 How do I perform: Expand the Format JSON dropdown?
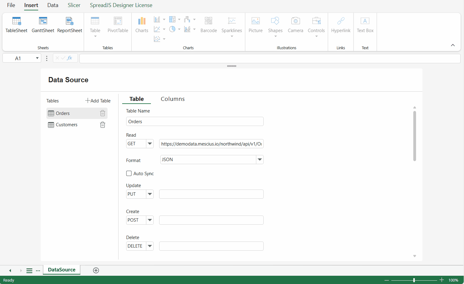pyautogui.click(x=260, y=160)
